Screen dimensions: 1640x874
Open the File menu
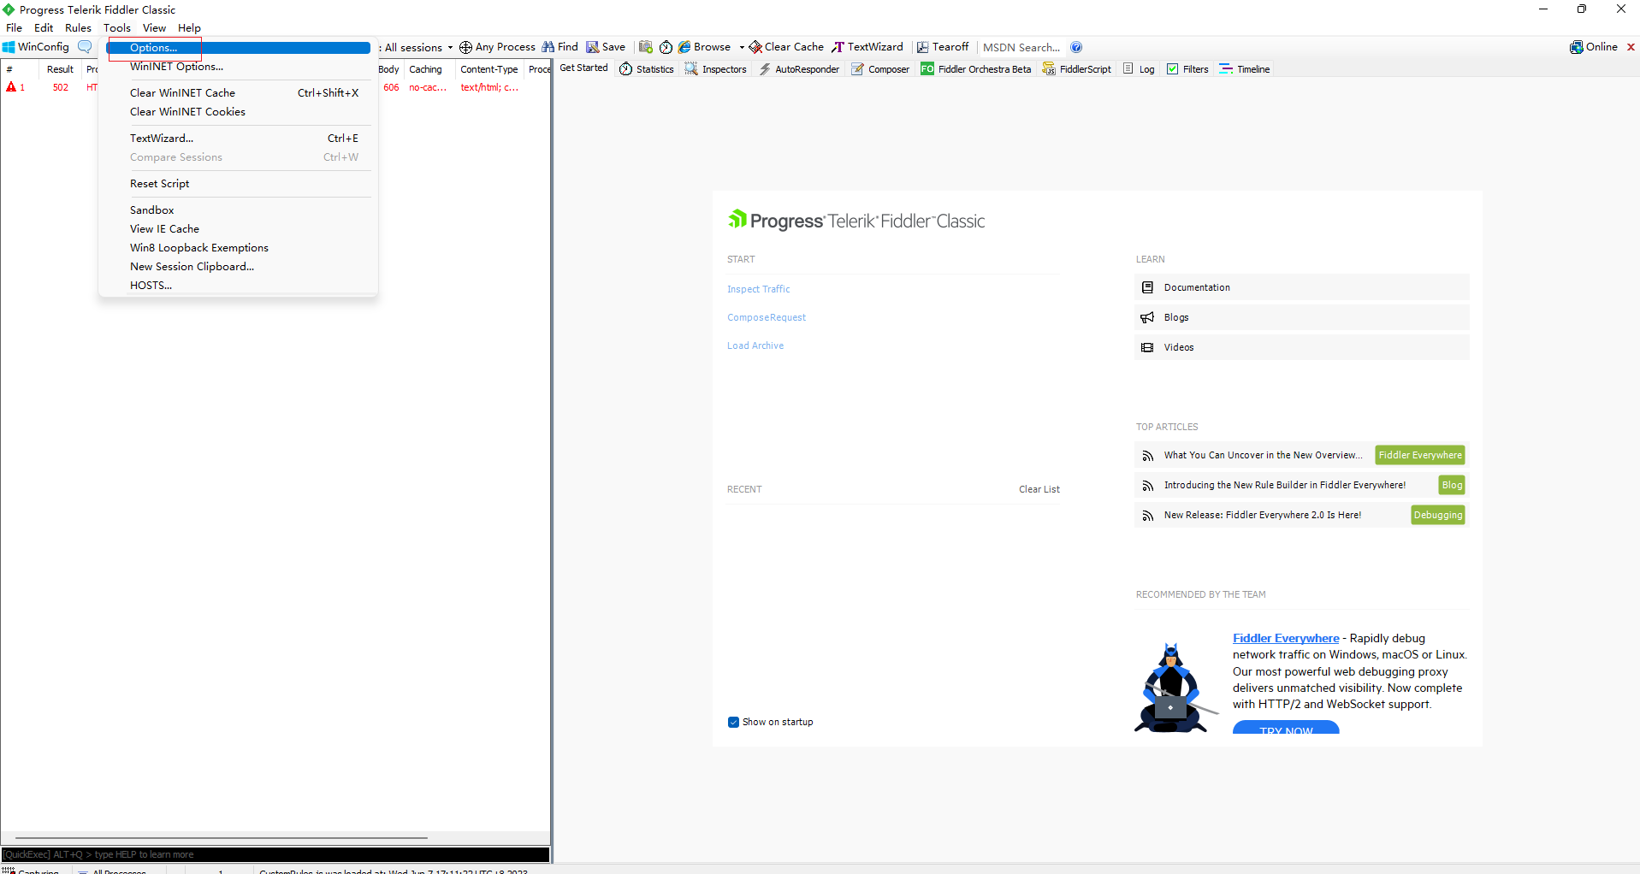[x=15, y=27]
